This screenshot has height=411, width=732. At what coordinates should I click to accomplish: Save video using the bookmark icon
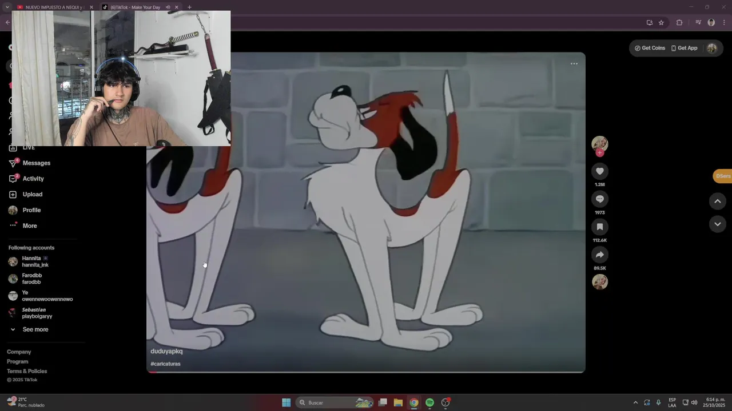click(x=599, y=227)
